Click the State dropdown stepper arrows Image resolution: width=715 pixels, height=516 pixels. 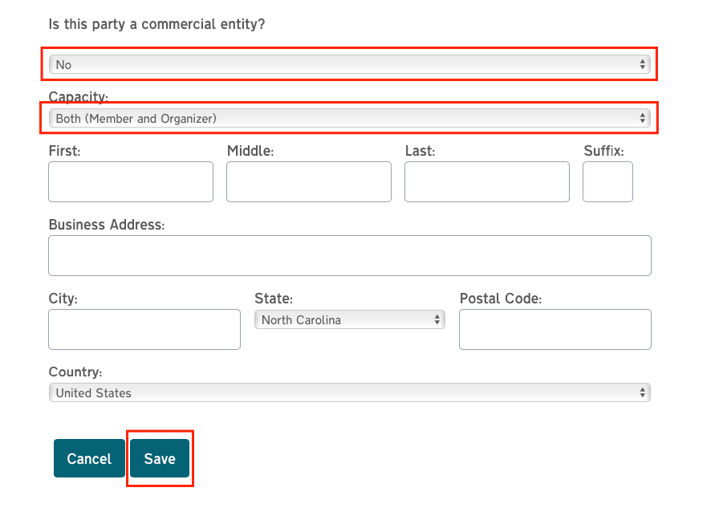click(x=437, y=319)
